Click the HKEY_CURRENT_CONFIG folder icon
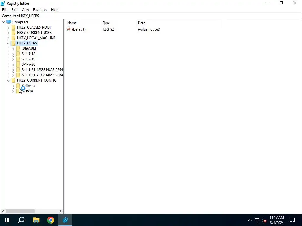 click(x=13, y=80)
